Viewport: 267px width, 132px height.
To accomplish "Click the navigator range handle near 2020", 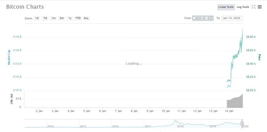I will pos(242,123).
